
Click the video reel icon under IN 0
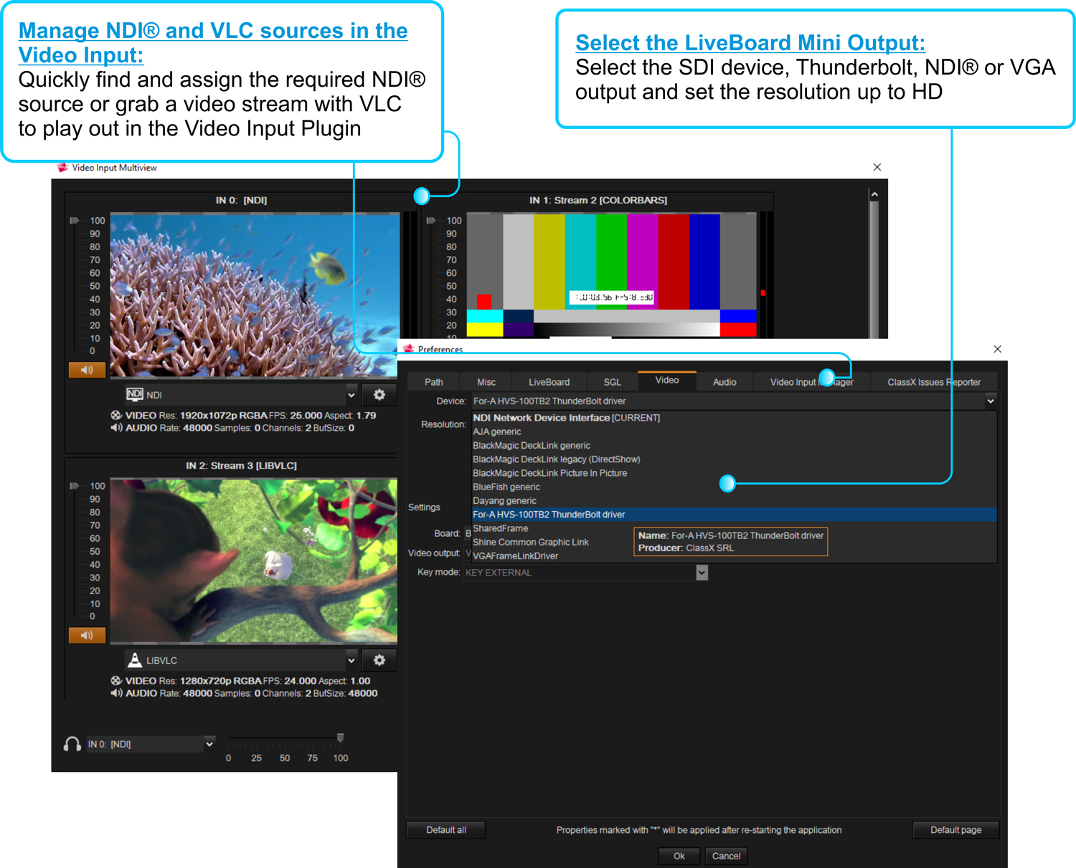coord(115,416)
